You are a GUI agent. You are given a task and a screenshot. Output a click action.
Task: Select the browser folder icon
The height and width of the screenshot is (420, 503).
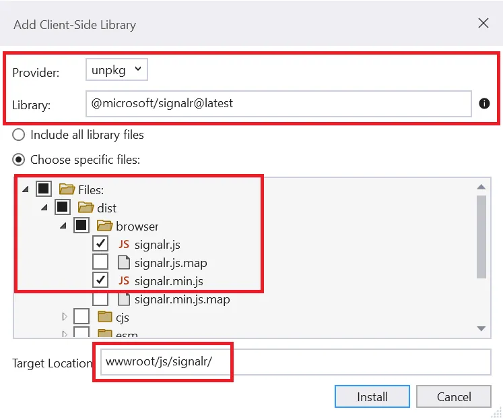click(x=104, y=226)
